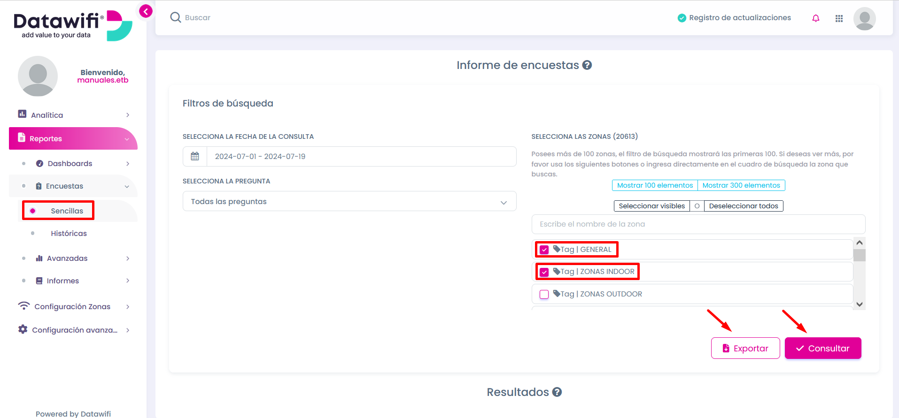Open the user avatar in top bar

click(864, 19)
